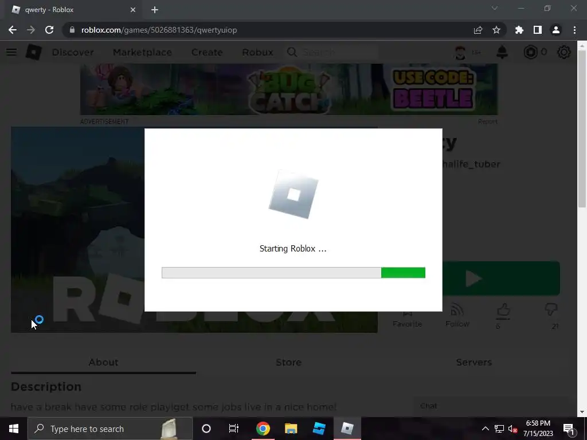The width and height of the screenshot is (587, 440).
Task: Click the game preview thumbnail image
Action: [77, 230]
